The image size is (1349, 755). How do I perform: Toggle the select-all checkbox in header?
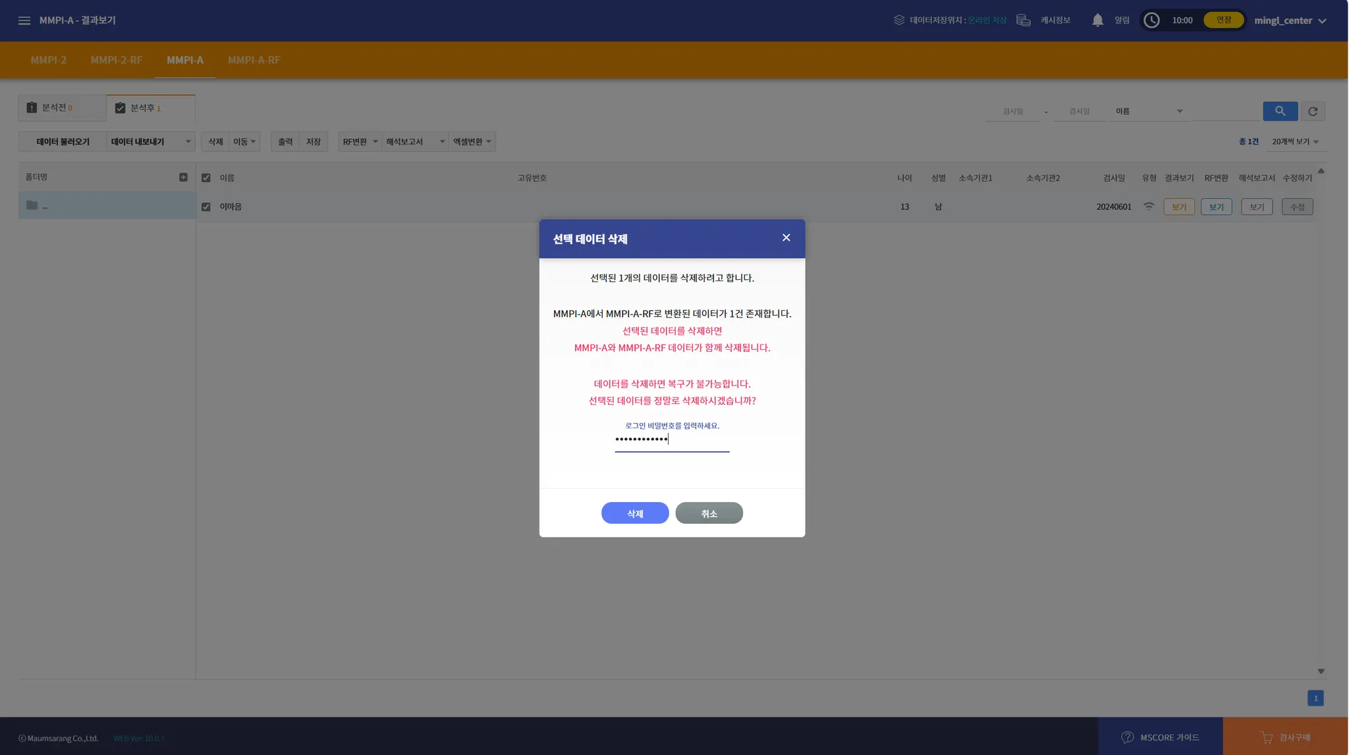click(206, 178)
